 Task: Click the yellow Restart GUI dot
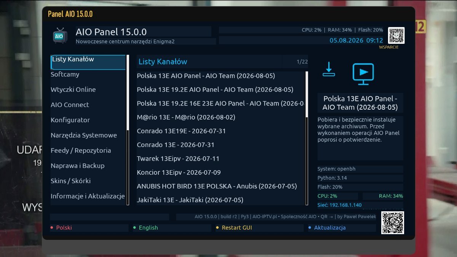coord(217,228)
